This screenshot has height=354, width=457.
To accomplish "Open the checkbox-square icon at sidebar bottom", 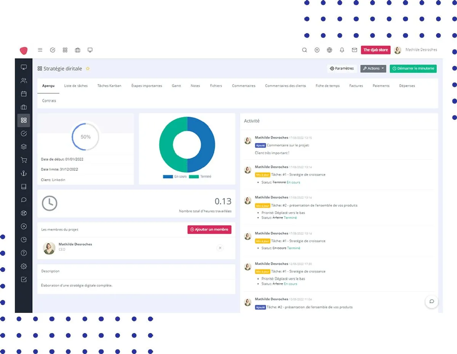I will pyautogui.click(x=24, y=279).
